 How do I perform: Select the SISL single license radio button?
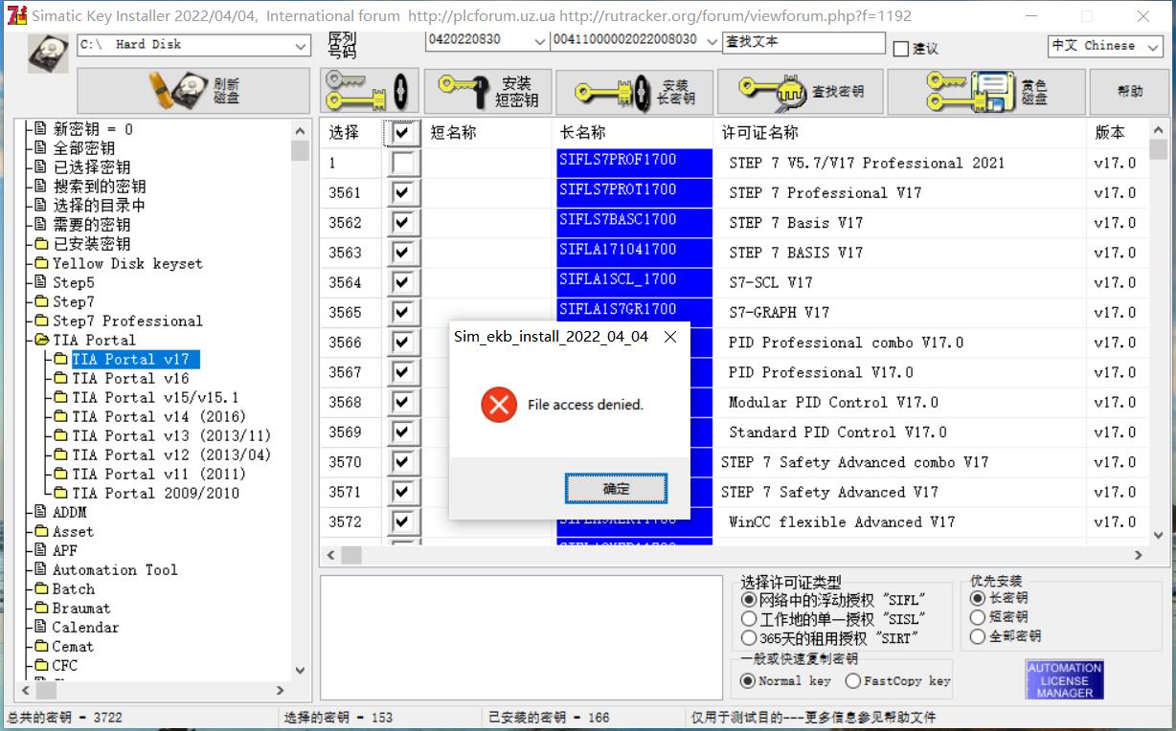(750, 619)
